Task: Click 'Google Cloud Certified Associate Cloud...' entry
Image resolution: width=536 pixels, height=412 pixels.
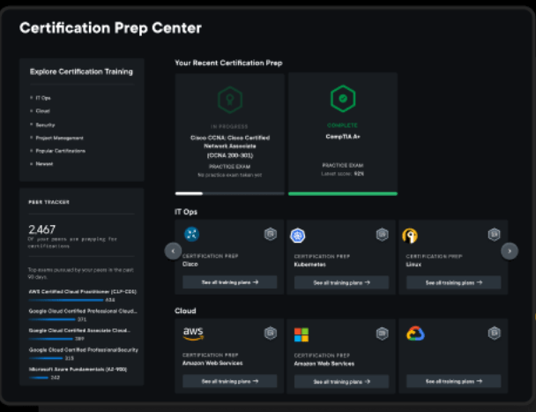Action: point(79,331)
